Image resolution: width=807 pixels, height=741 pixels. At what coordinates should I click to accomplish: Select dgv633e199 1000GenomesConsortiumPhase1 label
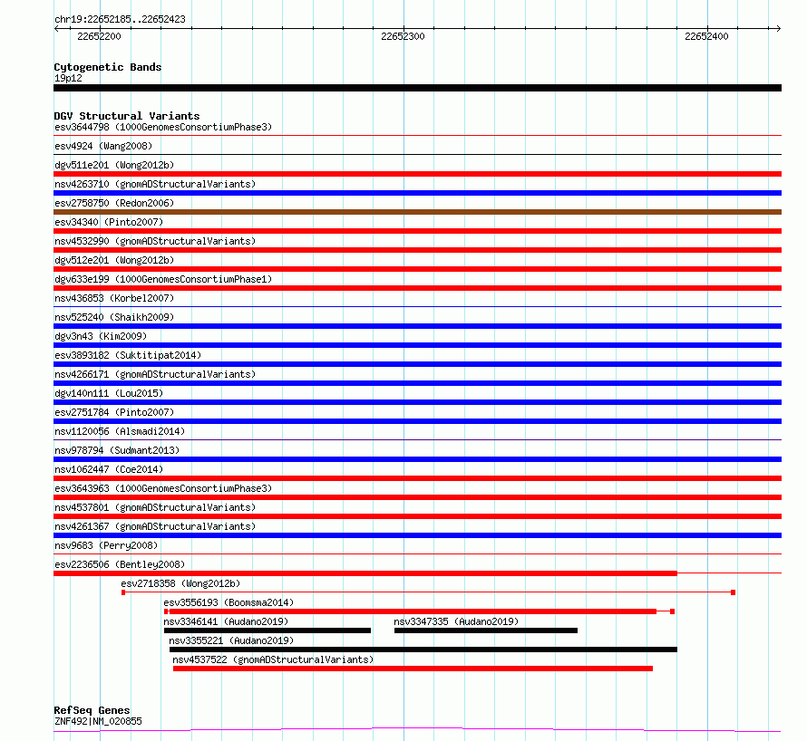(163, 279)
